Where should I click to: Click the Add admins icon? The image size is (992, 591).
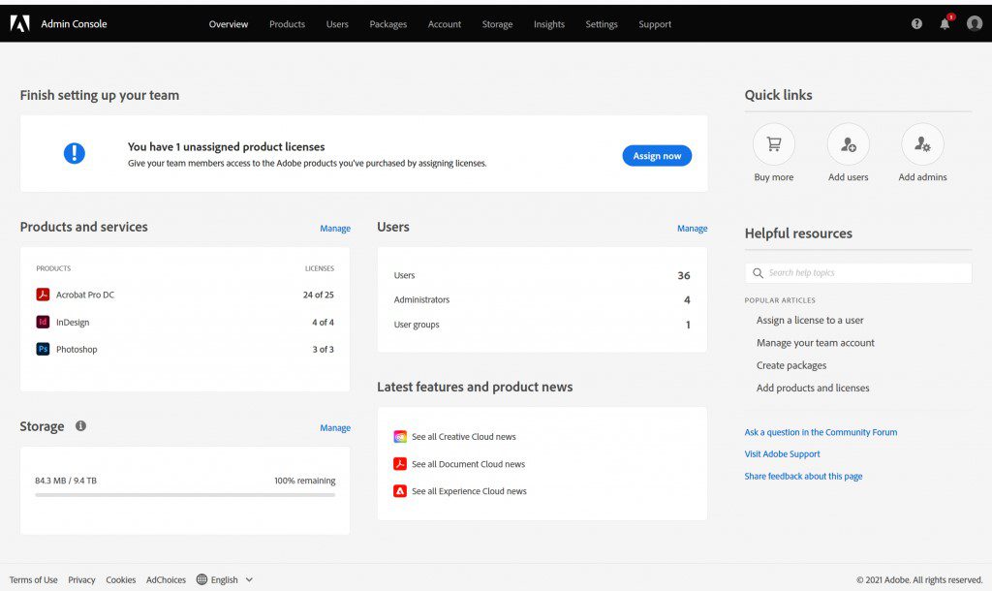921,143
